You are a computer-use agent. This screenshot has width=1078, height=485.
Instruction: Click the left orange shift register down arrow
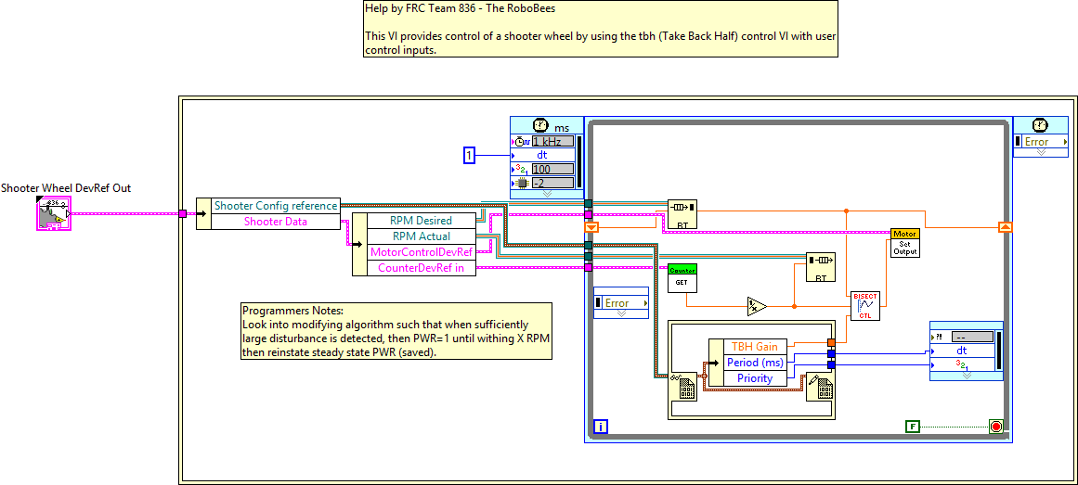point(591,226)
